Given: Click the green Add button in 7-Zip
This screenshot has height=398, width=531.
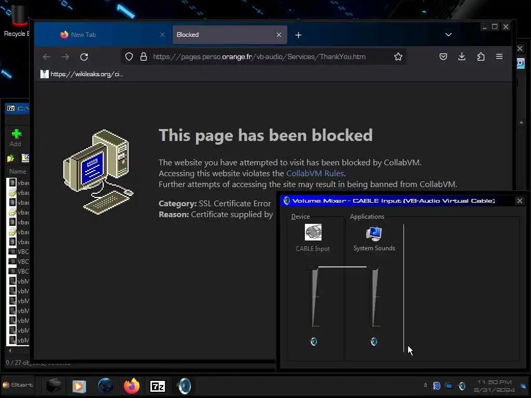Looking at the screenshot, I should point(16,137).
